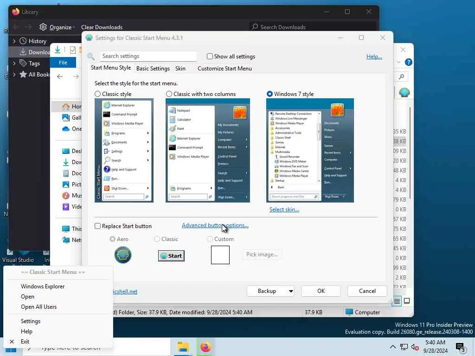The image size is (475, 356).
Task: Confirm settings with the OK button
Action: coord(321,291)
